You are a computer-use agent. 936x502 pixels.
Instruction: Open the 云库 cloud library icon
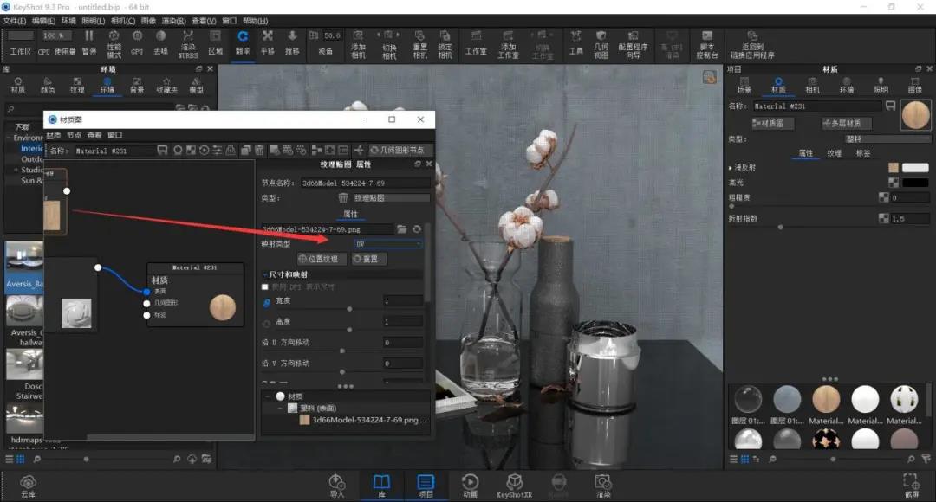point(28,486)
